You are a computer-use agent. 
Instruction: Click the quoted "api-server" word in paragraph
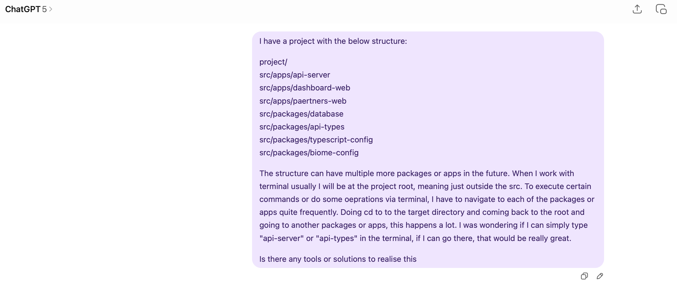pyautogui.click(x=282, y=238)
